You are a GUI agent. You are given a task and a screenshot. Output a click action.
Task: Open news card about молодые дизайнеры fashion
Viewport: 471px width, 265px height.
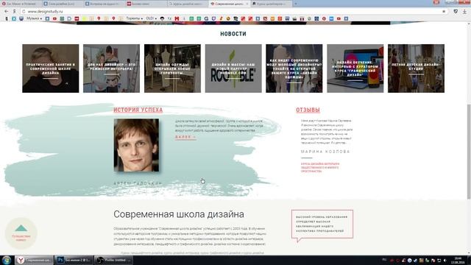294,68
